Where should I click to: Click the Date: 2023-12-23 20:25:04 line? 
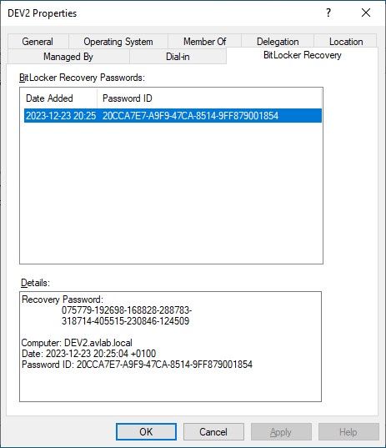point(89,354)
